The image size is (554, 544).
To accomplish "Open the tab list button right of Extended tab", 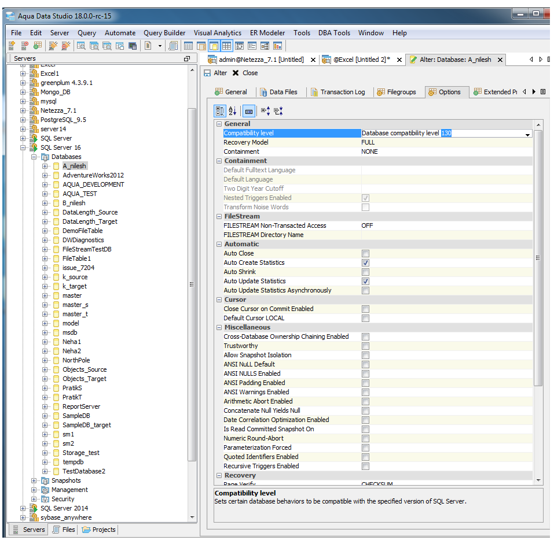I will pyautogui.click(x=543, y=92).
